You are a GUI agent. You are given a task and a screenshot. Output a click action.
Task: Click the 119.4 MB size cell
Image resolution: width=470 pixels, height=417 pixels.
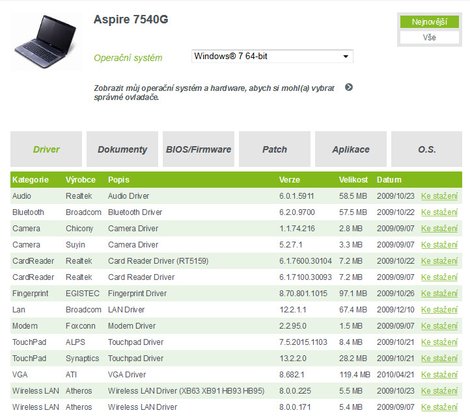(x=355, y=375)
